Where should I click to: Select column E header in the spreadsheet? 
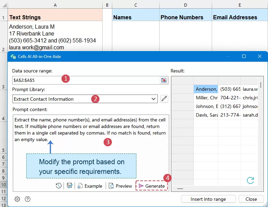point(240,5)
